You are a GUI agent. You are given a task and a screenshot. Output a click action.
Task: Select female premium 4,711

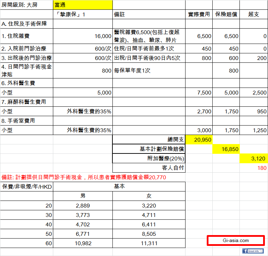pos(149,215)
